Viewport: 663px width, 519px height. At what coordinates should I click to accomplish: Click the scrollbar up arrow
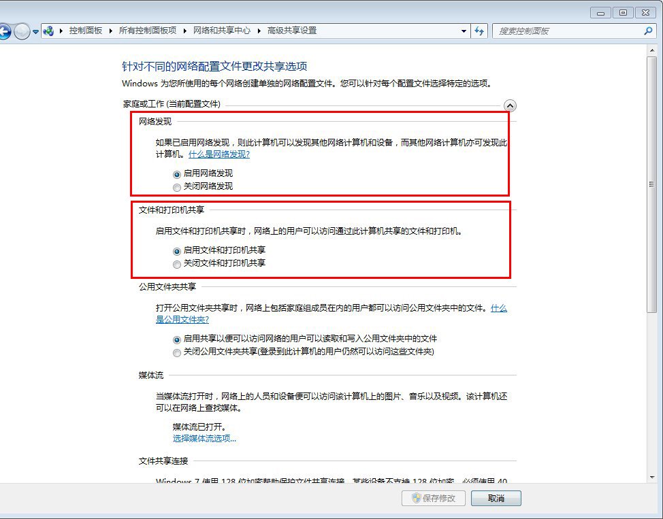click(651, 51)
